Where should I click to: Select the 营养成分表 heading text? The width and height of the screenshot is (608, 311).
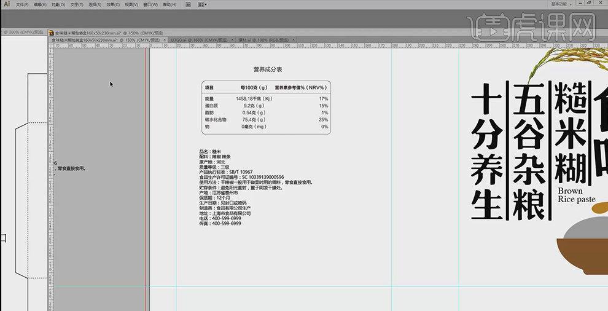[x=267, y=70]
